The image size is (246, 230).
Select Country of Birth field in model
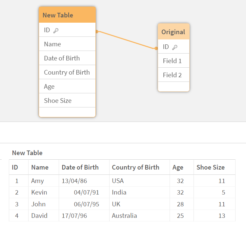67,72
